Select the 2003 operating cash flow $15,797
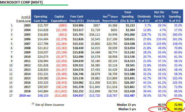This screenshot has height=112, width=185. 43,25
